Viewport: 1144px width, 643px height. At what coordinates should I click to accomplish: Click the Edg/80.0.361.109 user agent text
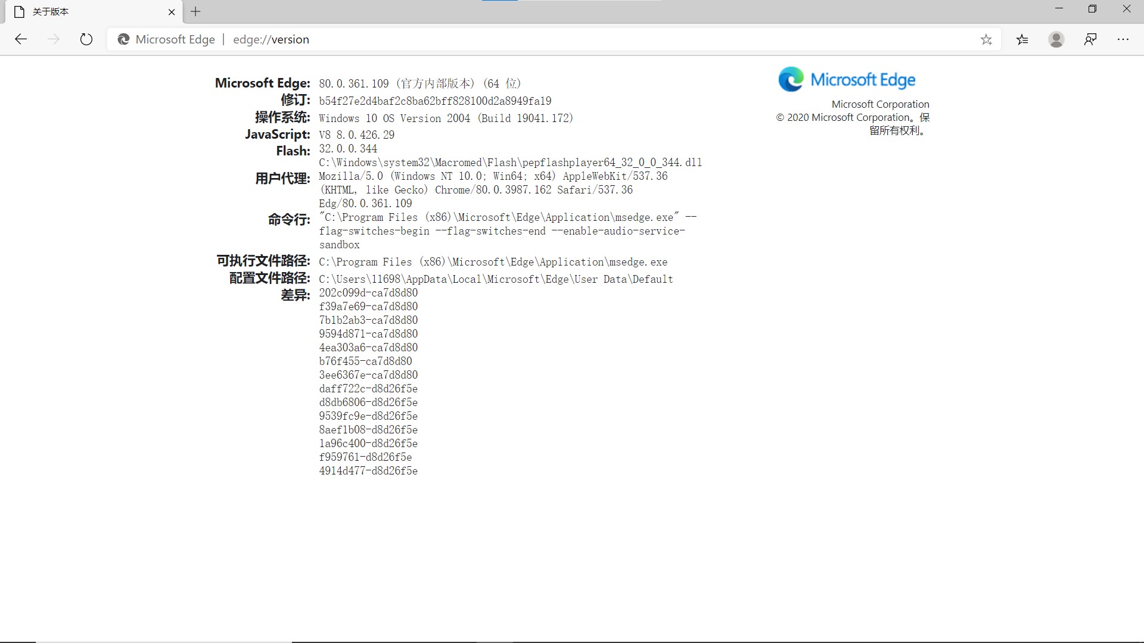pos(365,203)
